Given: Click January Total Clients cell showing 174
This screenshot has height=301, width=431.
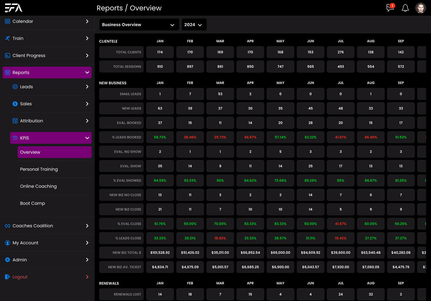Looking at the screenshot, I should coord(160,52).
